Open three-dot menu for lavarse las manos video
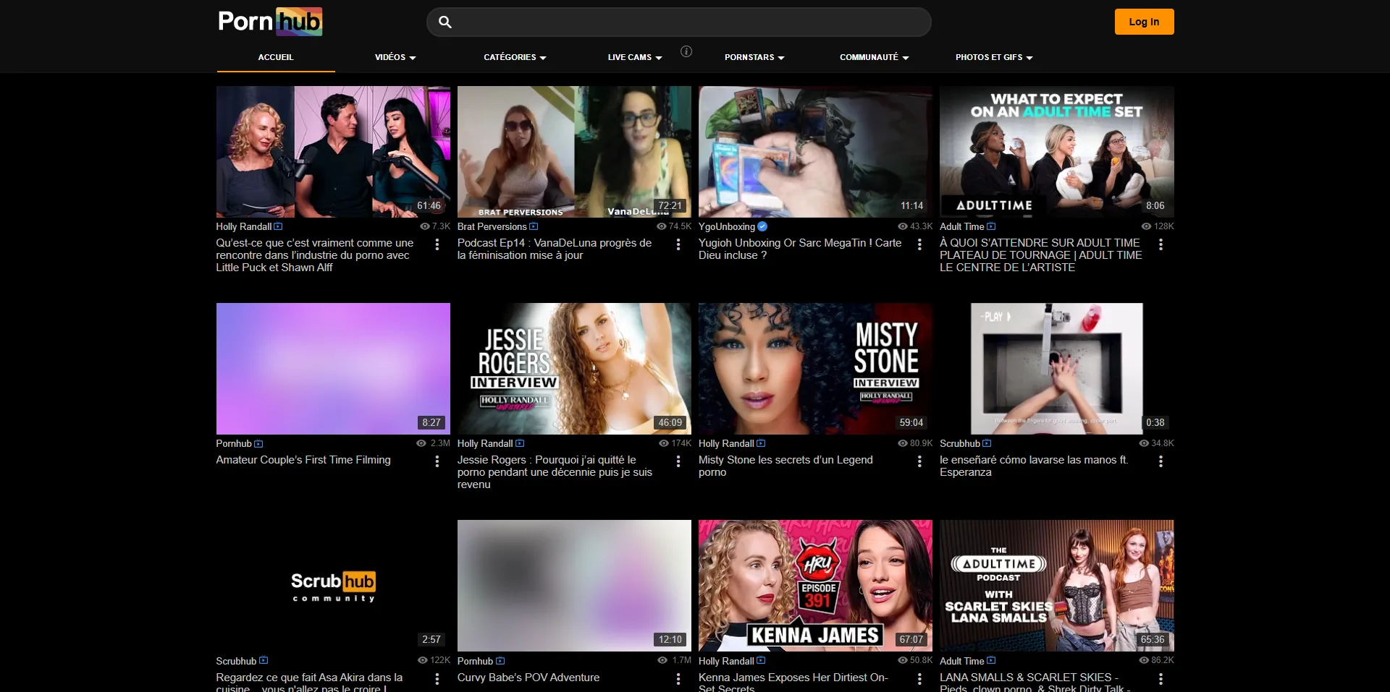1390x692 pixels. (x=1161, y=461)
